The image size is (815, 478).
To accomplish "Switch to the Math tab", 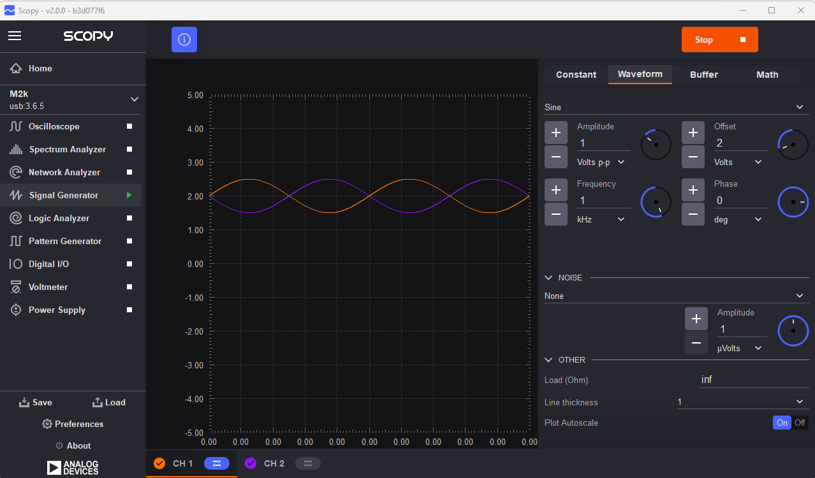I will 767,75.
